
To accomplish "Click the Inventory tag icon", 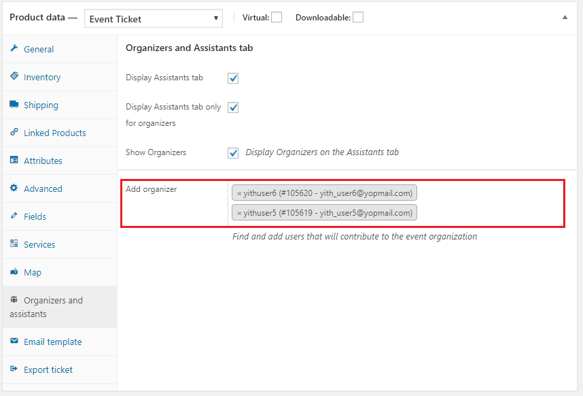I will tap(14, 77).
